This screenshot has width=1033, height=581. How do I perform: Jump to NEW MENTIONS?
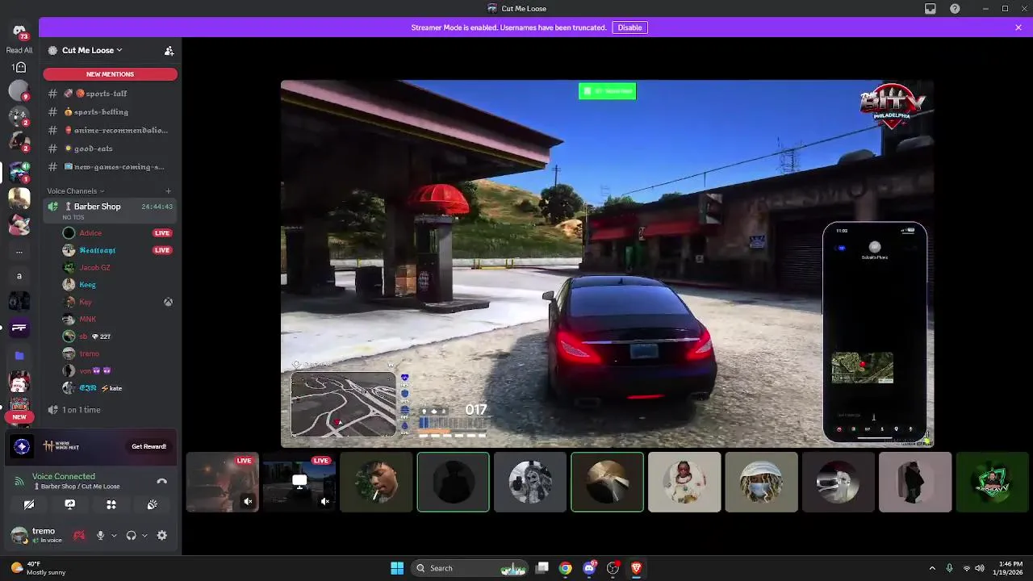pos(110,74)
